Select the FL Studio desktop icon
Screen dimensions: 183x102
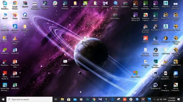click(166, 39)
